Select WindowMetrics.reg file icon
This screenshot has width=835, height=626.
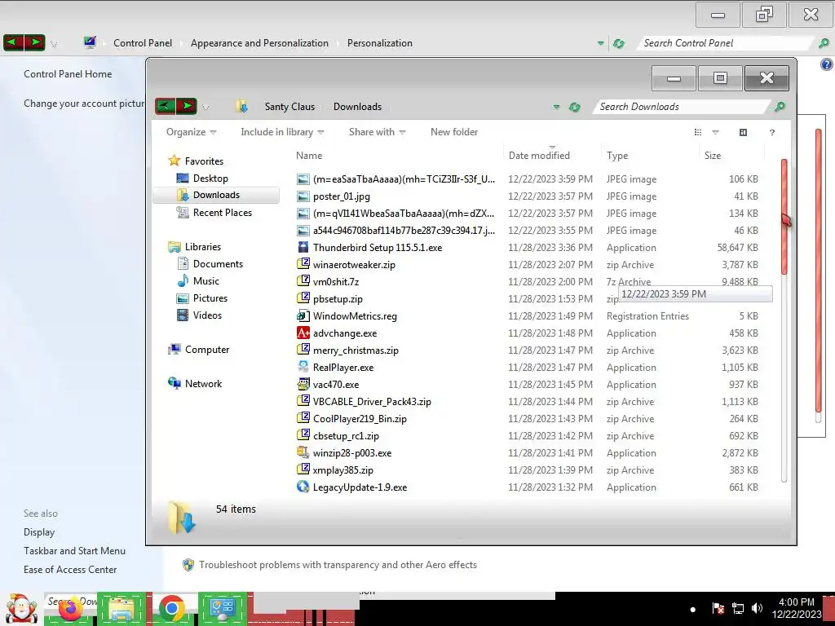coord(303,316)
